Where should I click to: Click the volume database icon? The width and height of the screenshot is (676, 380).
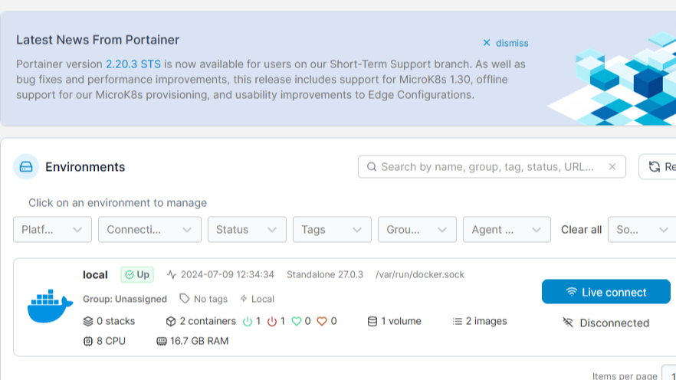coord(372,322)
